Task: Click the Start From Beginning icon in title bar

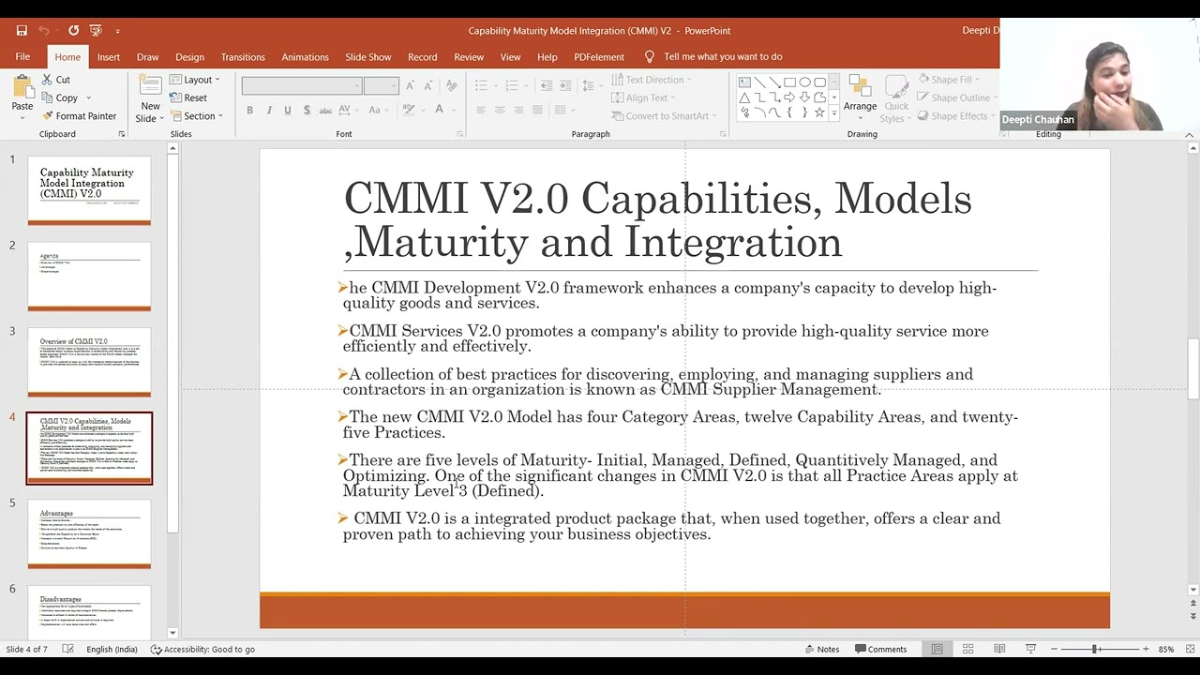Action: [x=96, y=30]
